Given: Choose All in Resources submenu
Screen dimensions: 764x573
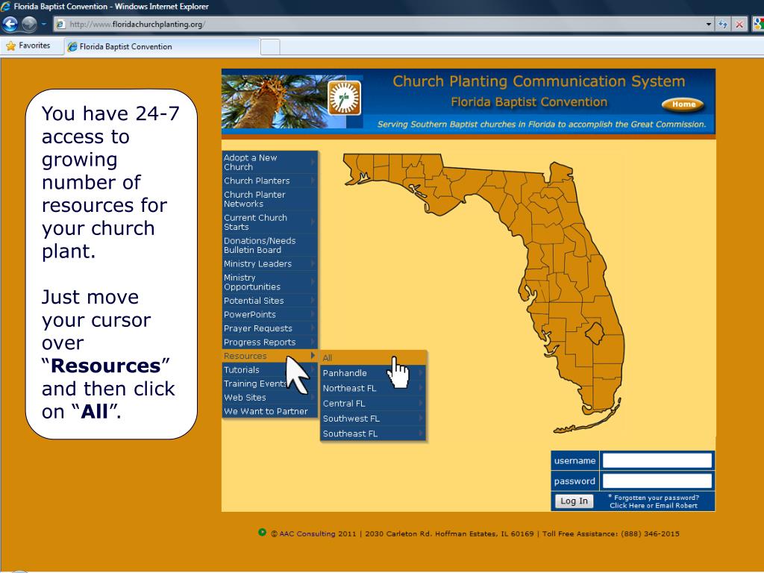Looking at the screenshot, I should click(x=373, y=357).
